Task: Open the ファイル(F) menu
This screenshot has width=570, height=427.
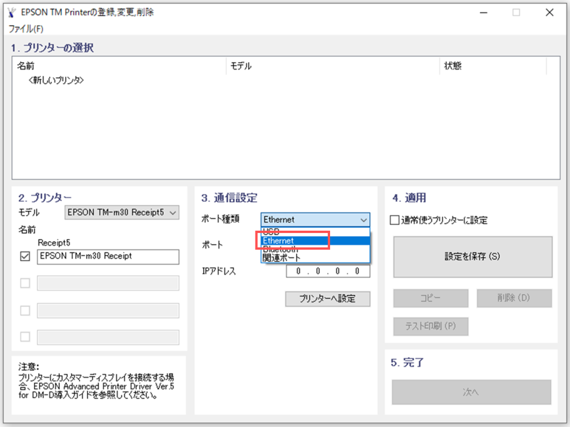Action: coord(26,29)
